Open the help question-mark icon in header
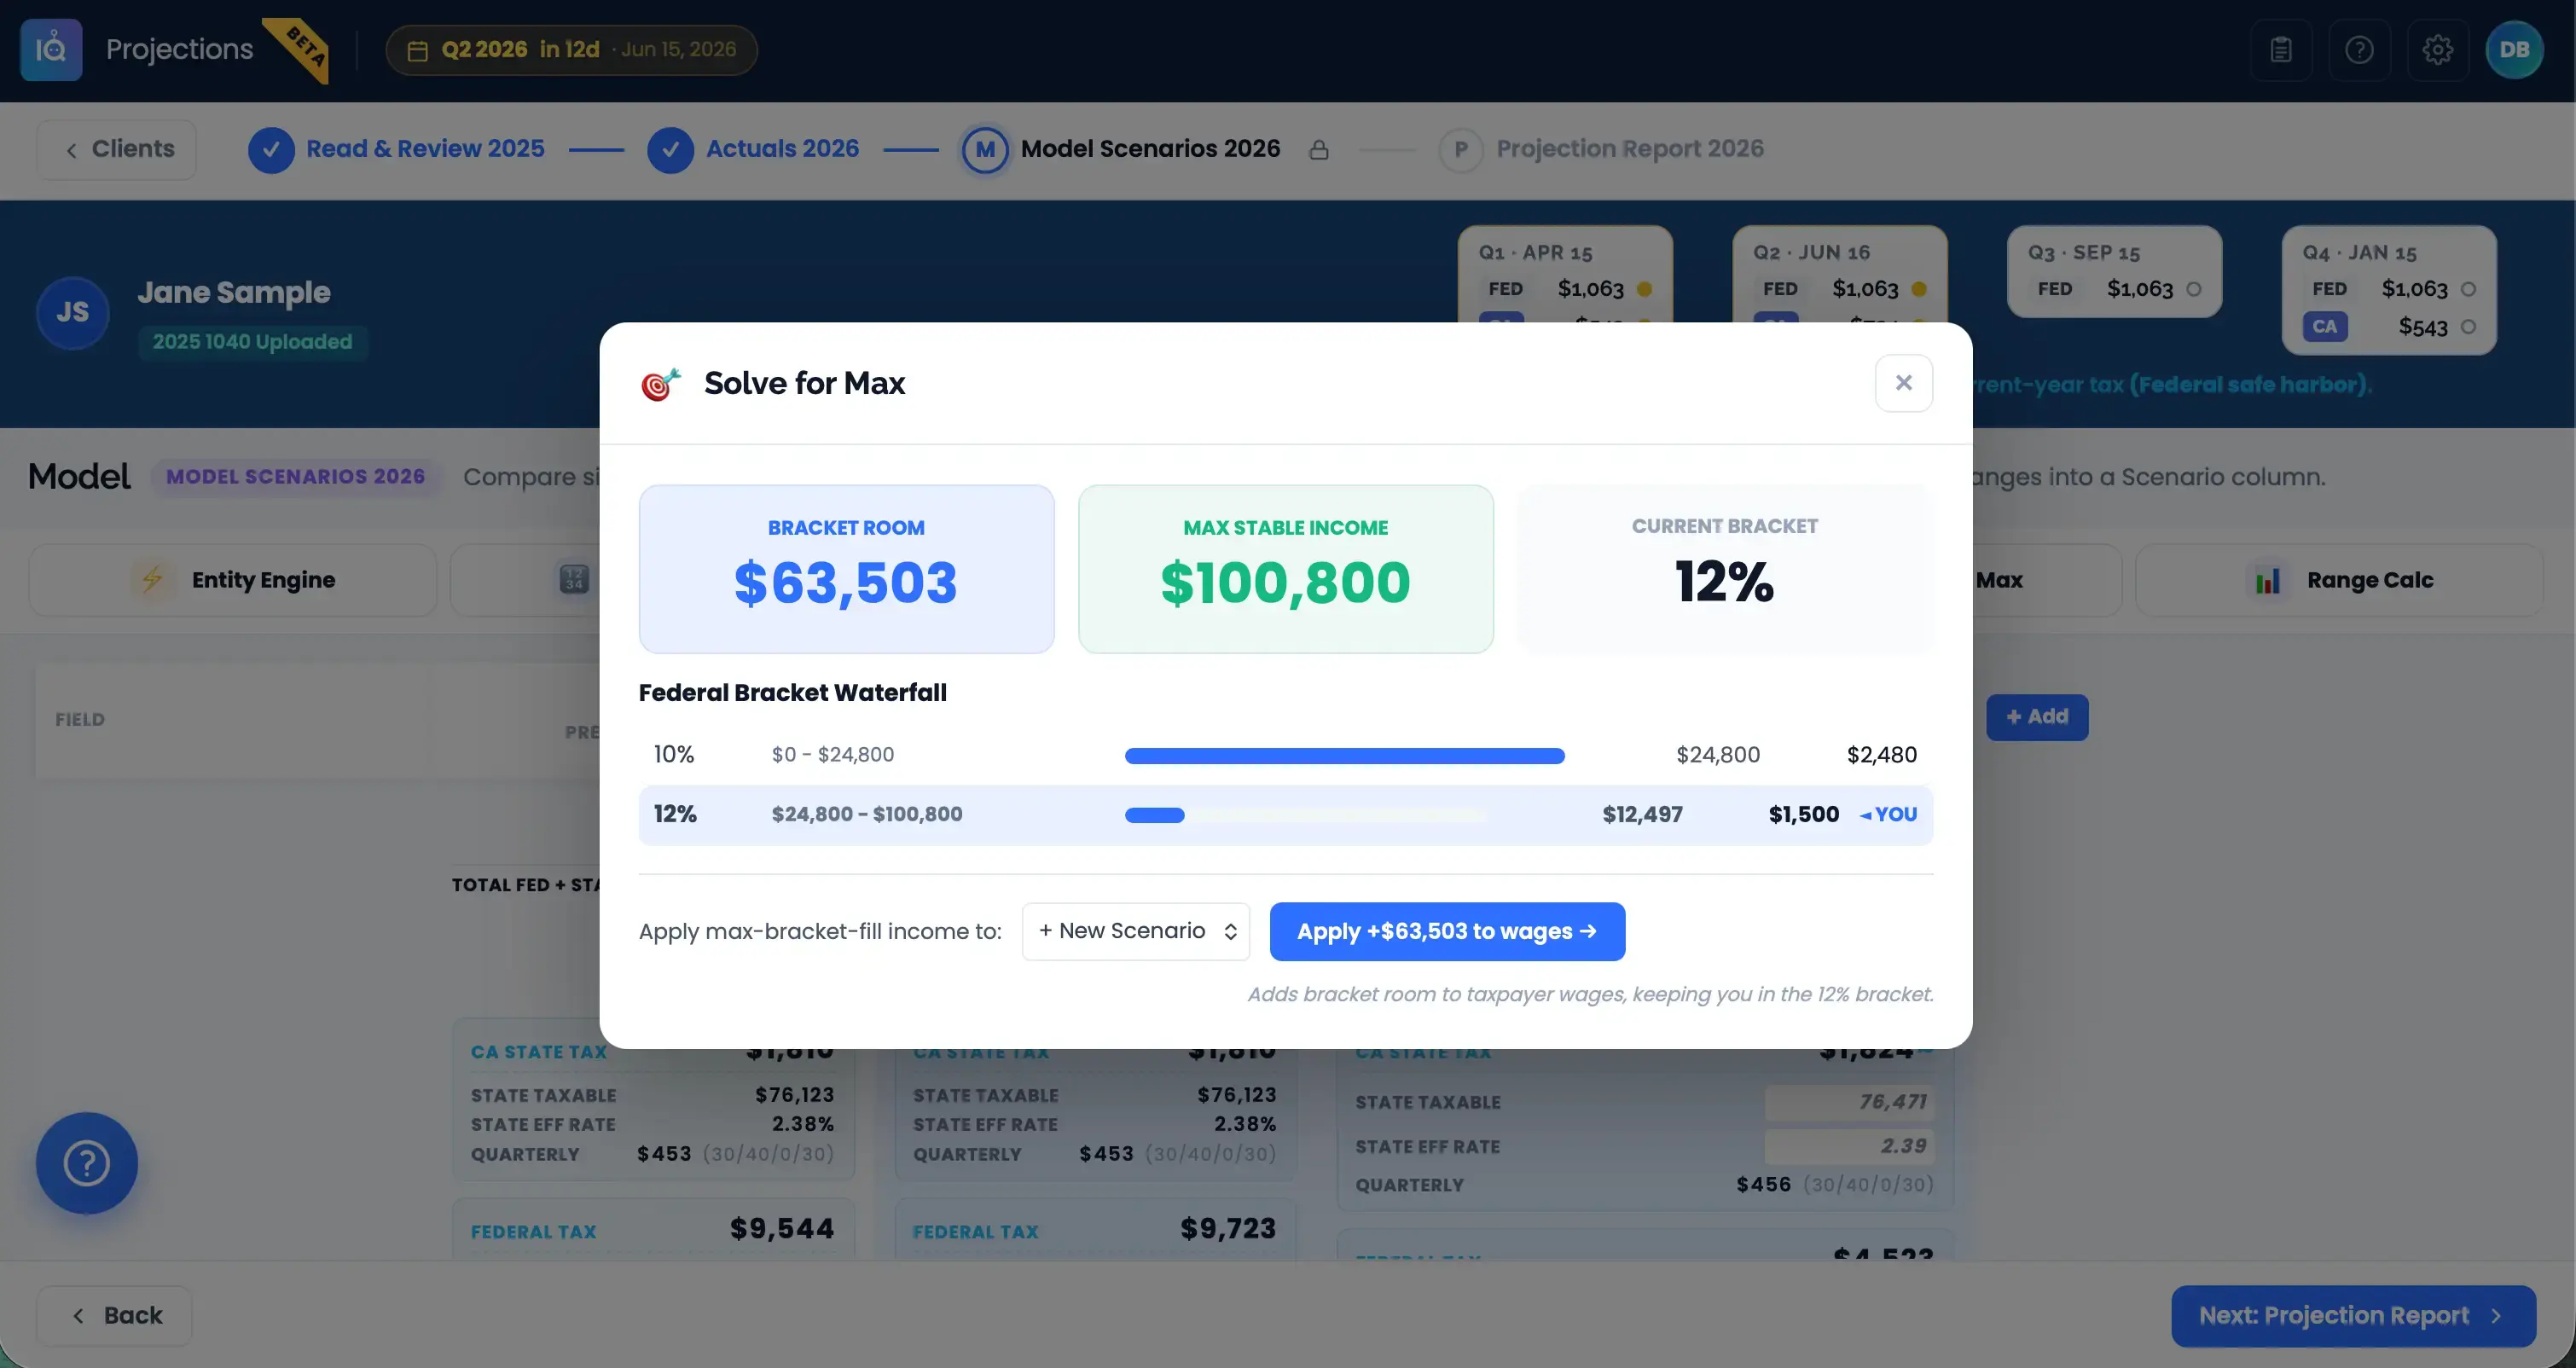2576x1368 pixels. pyautogui.click(x=2359, y=49)
